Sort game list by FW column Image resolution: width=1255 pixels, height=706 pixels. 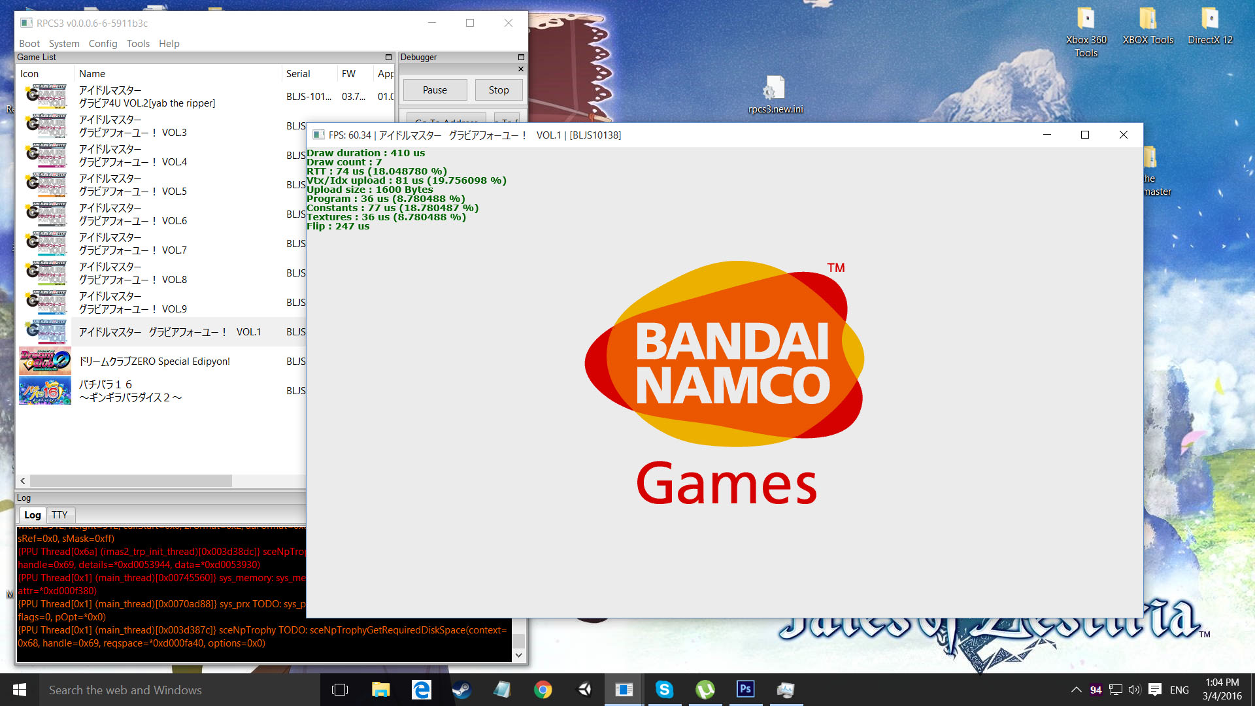356,74
